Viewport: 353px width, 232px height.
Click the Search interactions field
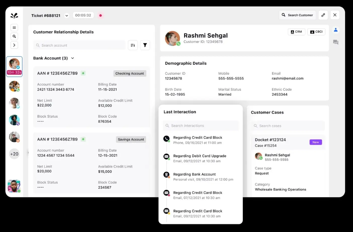(x=201, y=126)
